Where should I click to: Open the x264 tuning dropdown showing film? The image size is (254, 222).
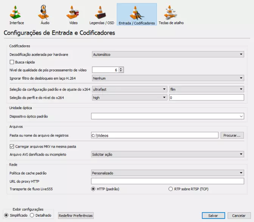click(206, 89)
